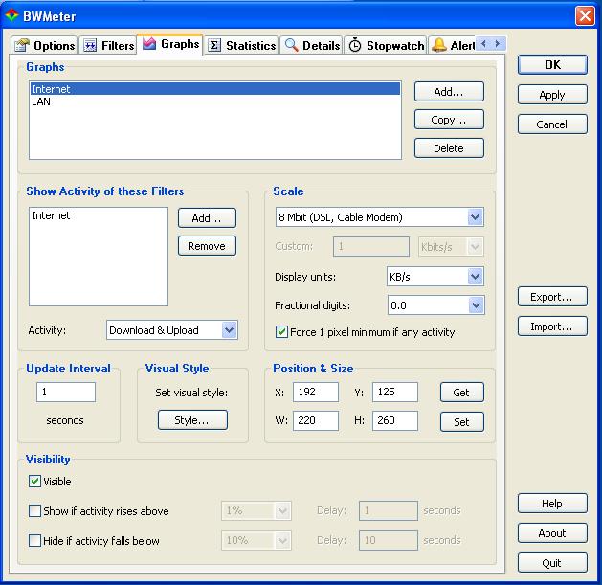Click the fall Delay field showing 10
Viewport: 602px width, 585px height.
[x=389, y=540]
